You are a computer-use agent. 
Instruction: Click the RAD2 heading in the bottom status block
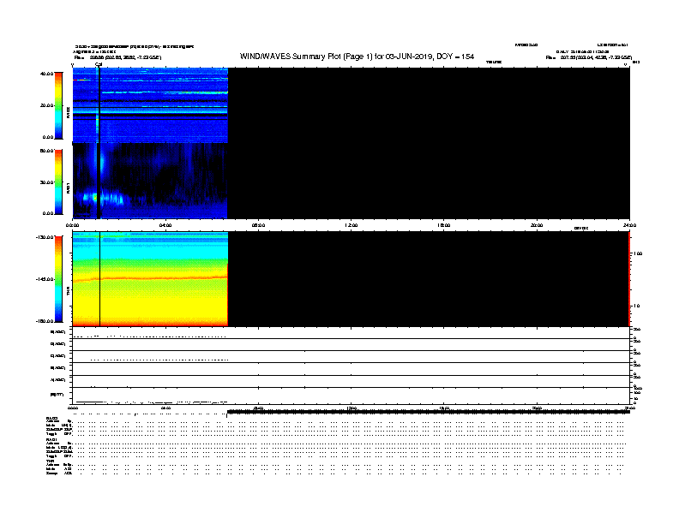(x=51, y=418)
